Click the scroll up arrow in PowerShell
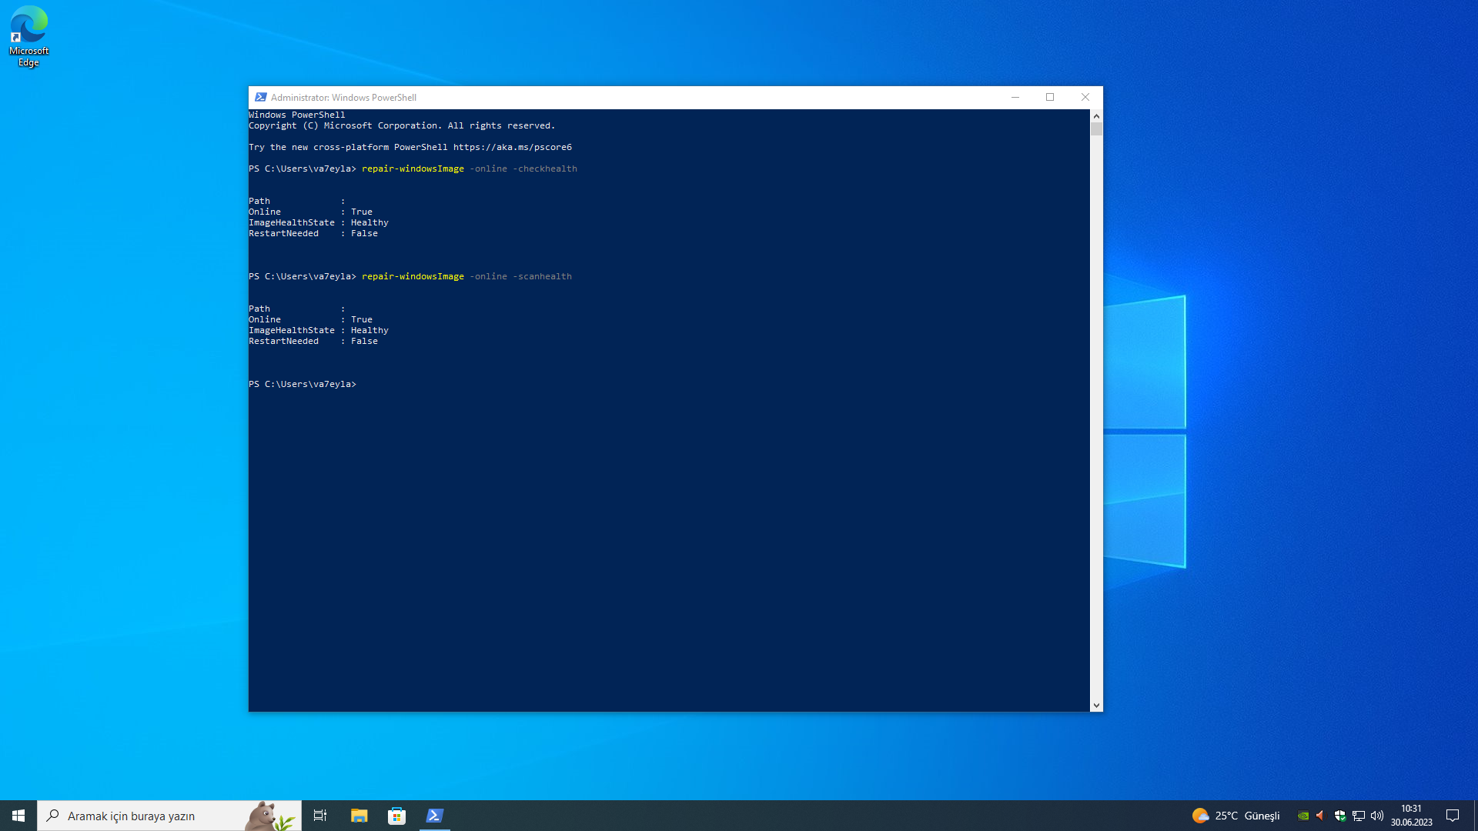 coord(1096,116)
